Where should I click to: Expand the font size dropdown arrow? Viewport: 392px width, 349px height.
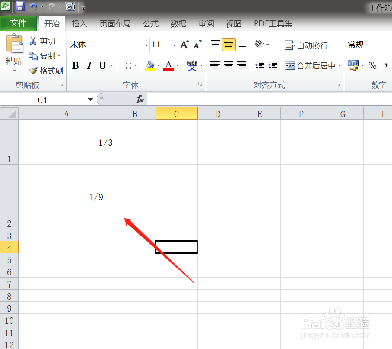174,45
